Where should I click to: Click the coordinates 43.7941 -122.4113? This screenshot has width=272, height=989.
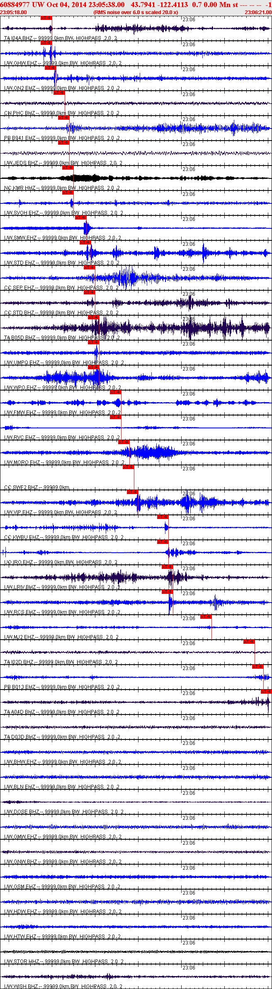coord(159,5)
